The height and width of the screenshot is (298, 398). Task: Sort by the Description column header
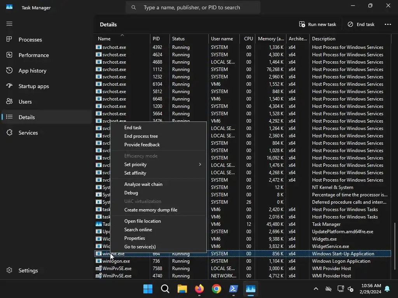pos(350,39)
